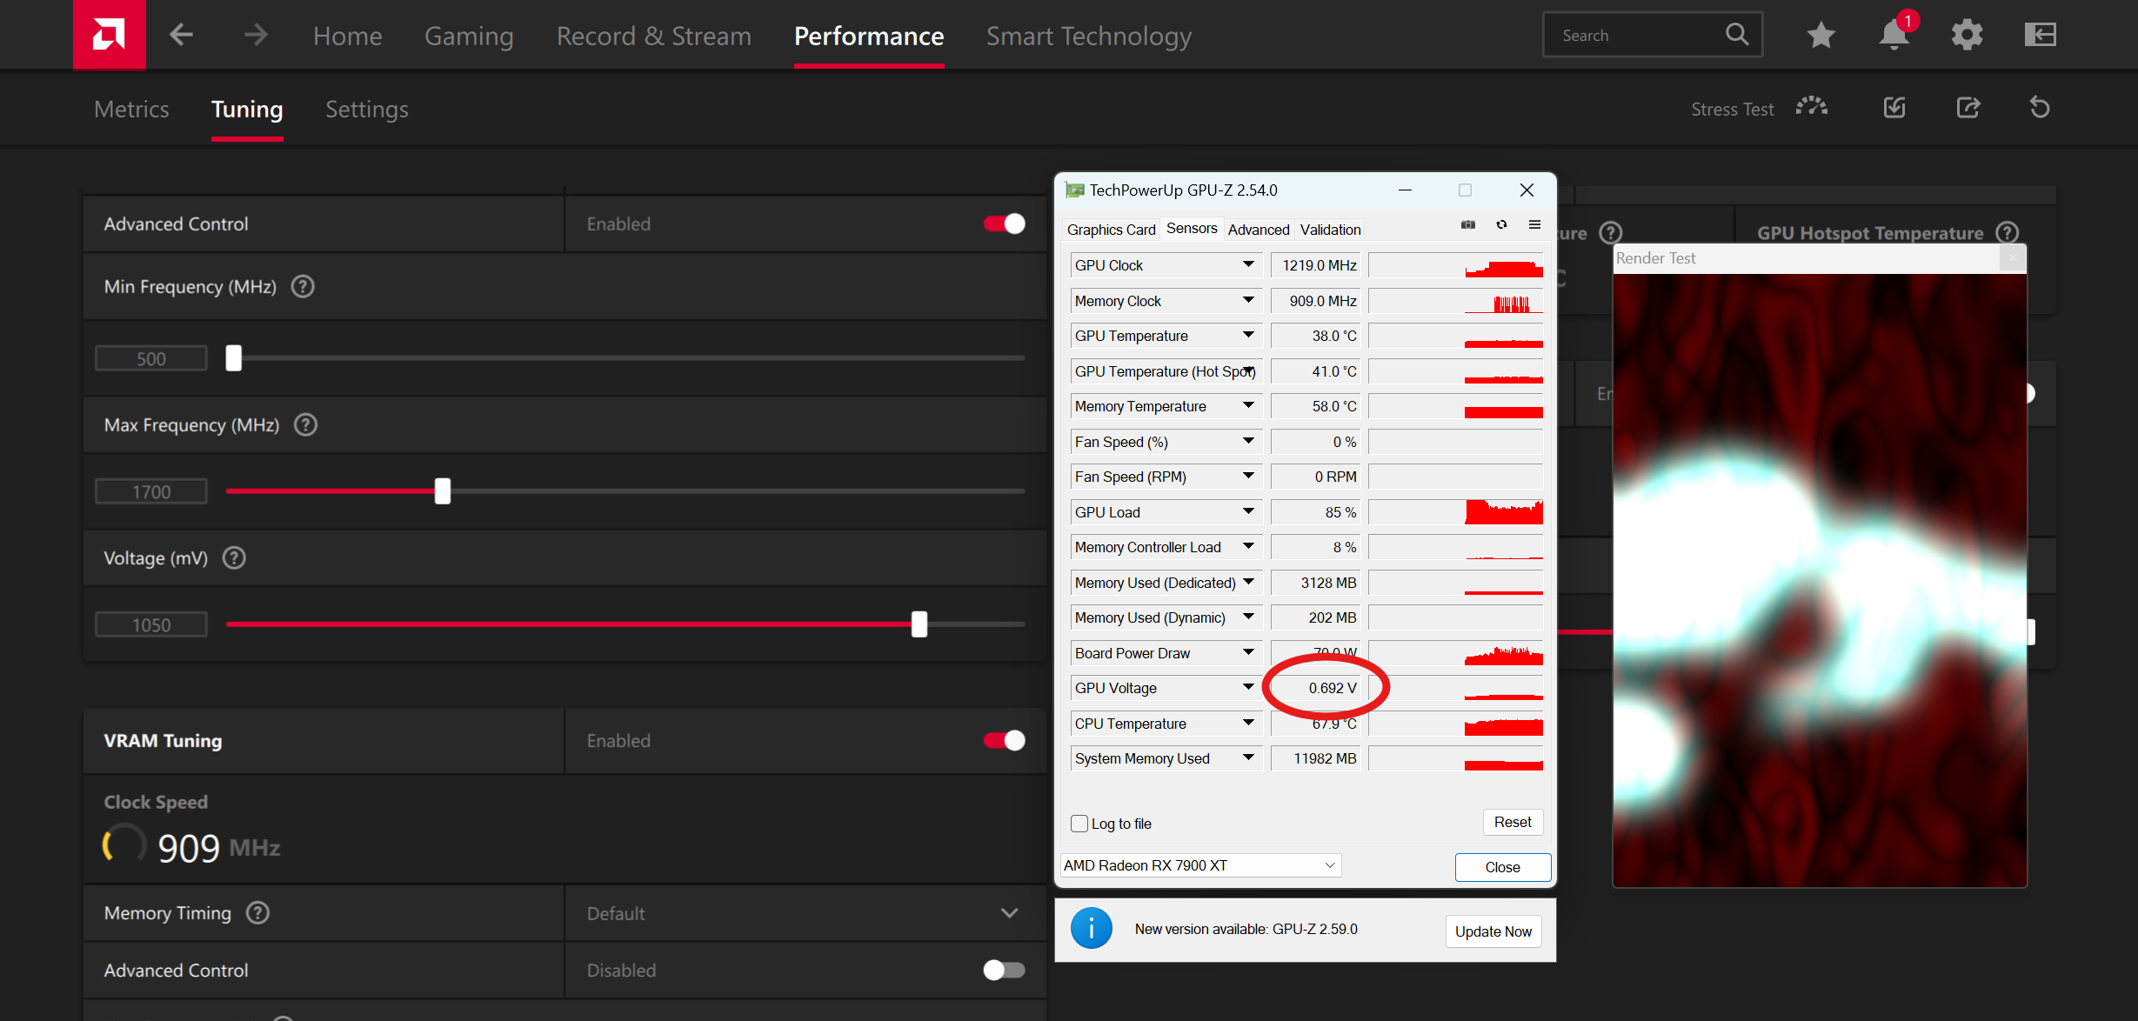Open Fan Speed (%) sensor dropdown

coord(1248,441)
